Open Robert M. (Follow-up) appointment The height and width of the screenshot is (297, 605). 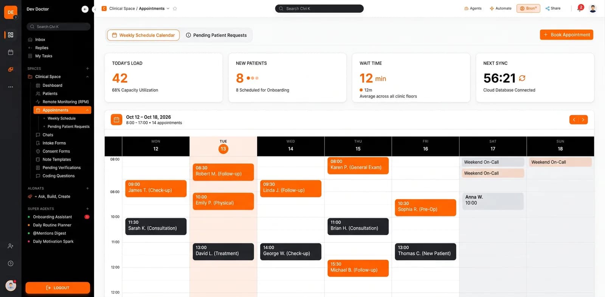223,172
